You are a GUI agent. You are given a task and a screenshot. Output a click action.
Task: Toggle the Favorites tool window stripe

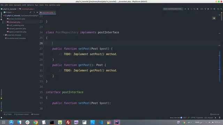pos(1,106)
